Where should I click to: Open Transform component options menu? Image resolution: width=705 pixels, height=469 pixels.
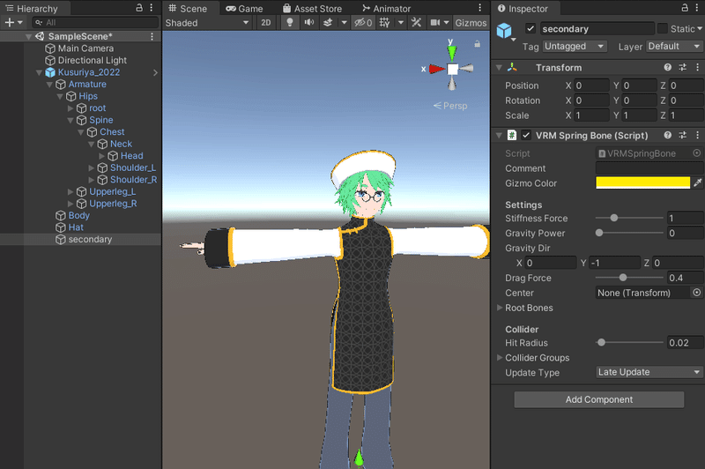click(697, 67)
